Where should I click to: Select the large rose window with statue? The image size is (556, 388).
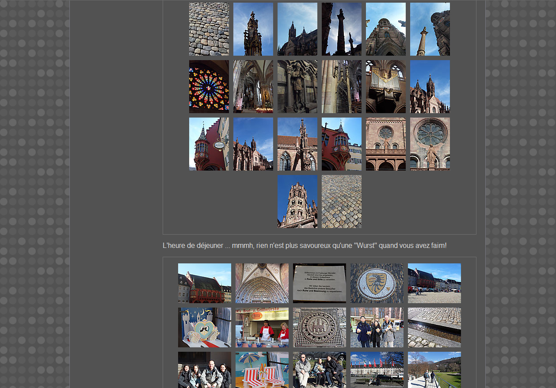tap(430, 144)
